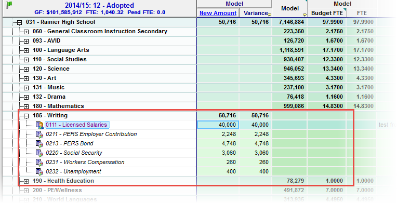Click Art Budget FTE value 4.3300
397x203 pixels.
pyautogui.click(x=327, y=78)
